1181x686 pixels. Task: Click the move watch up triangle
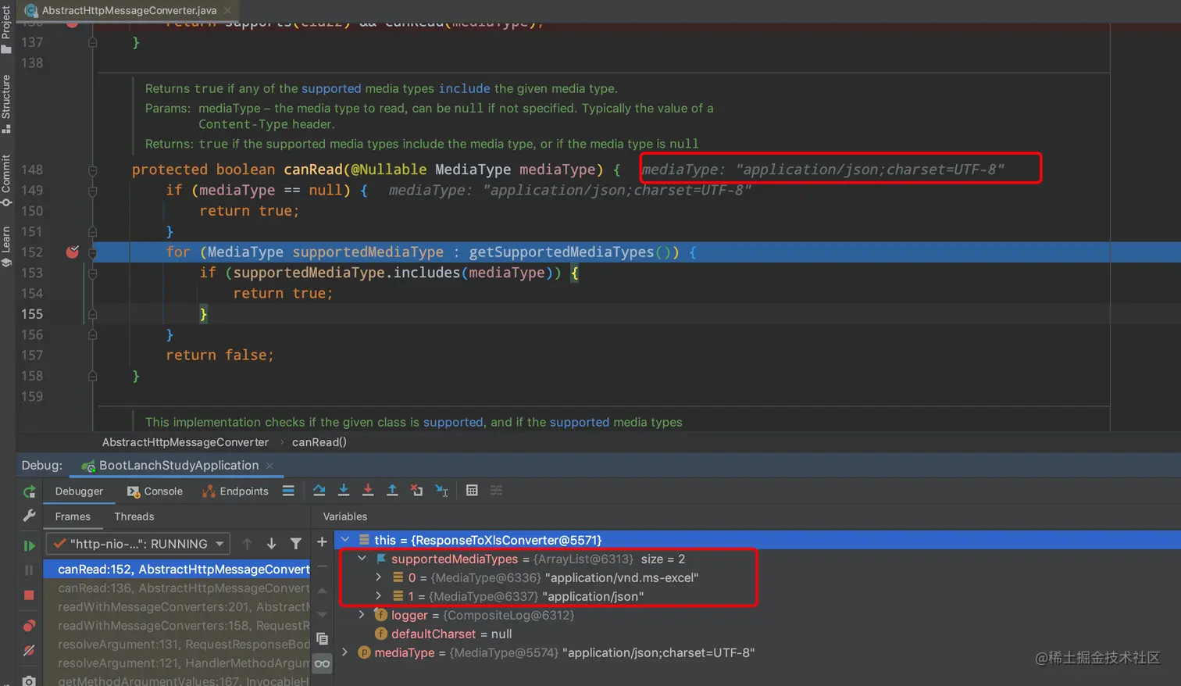click(322, 591)
